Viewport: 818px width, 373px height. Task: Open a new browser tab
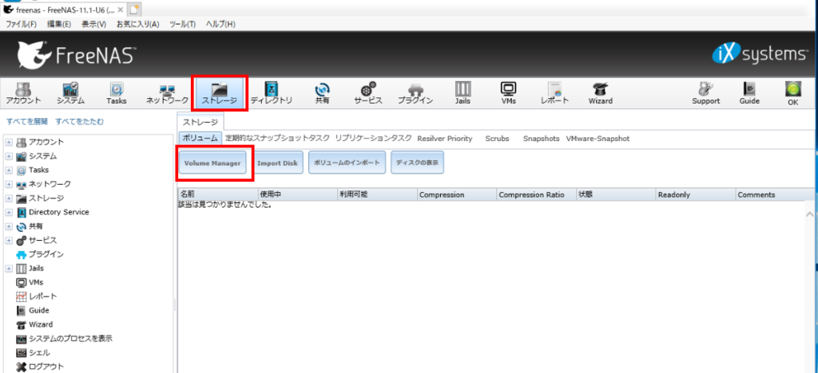134,9
